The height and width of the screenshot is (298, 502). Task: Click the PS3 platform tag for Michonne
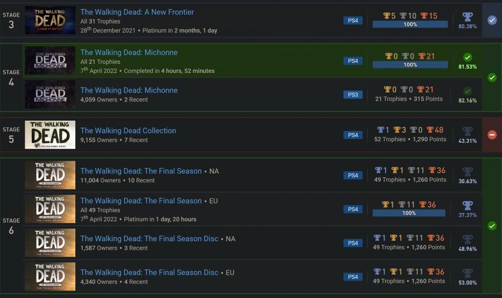[x=353, y=94]
